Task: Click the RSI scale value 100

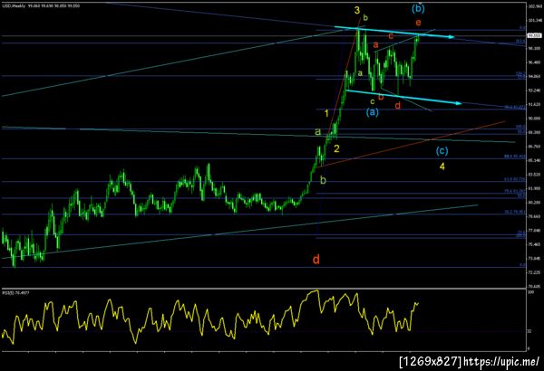Action: (x=530, y=292)
